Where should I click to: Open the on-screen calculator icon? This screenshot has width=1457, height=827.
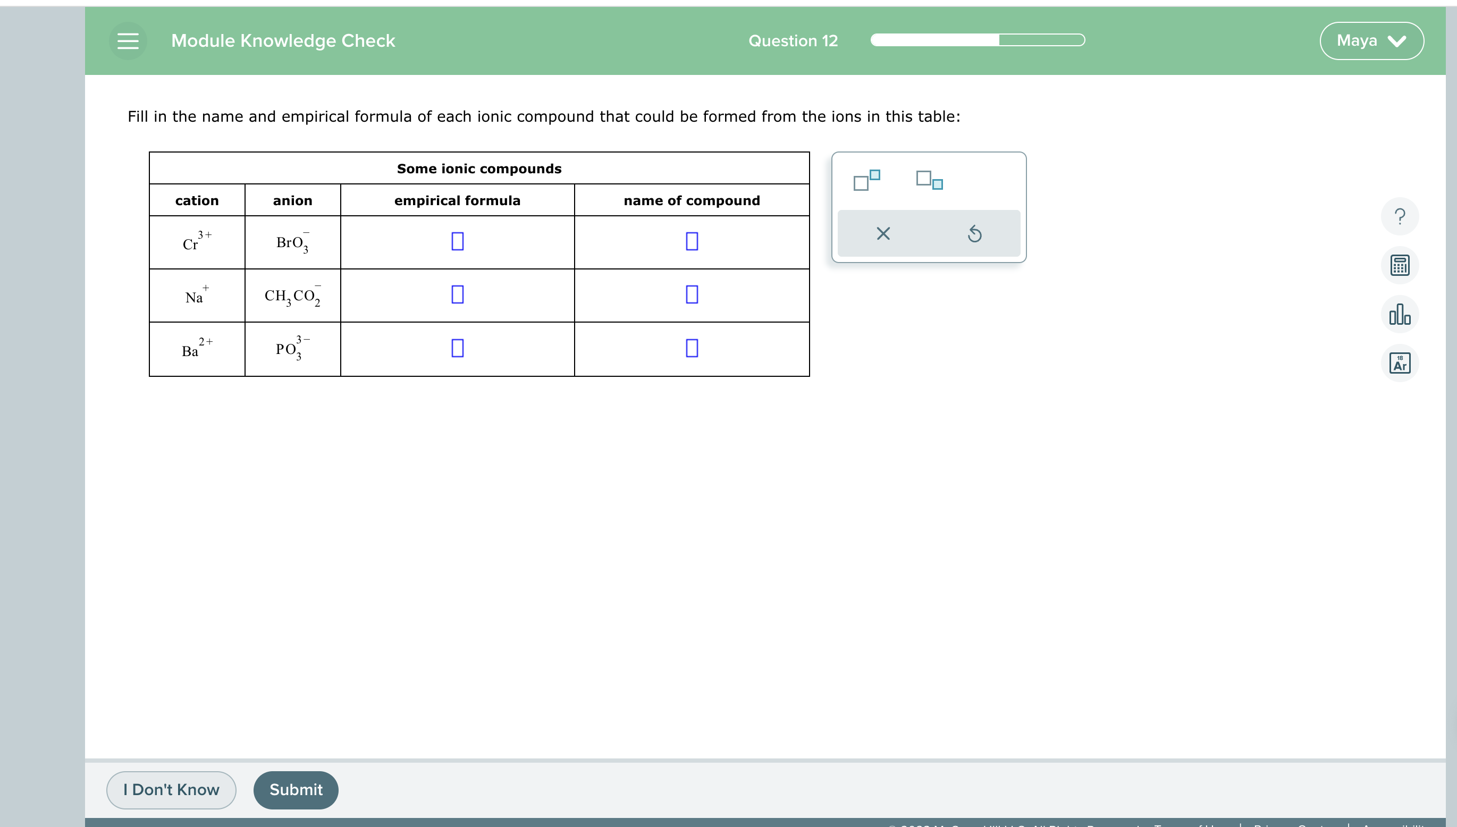(x=1400, y=265)
